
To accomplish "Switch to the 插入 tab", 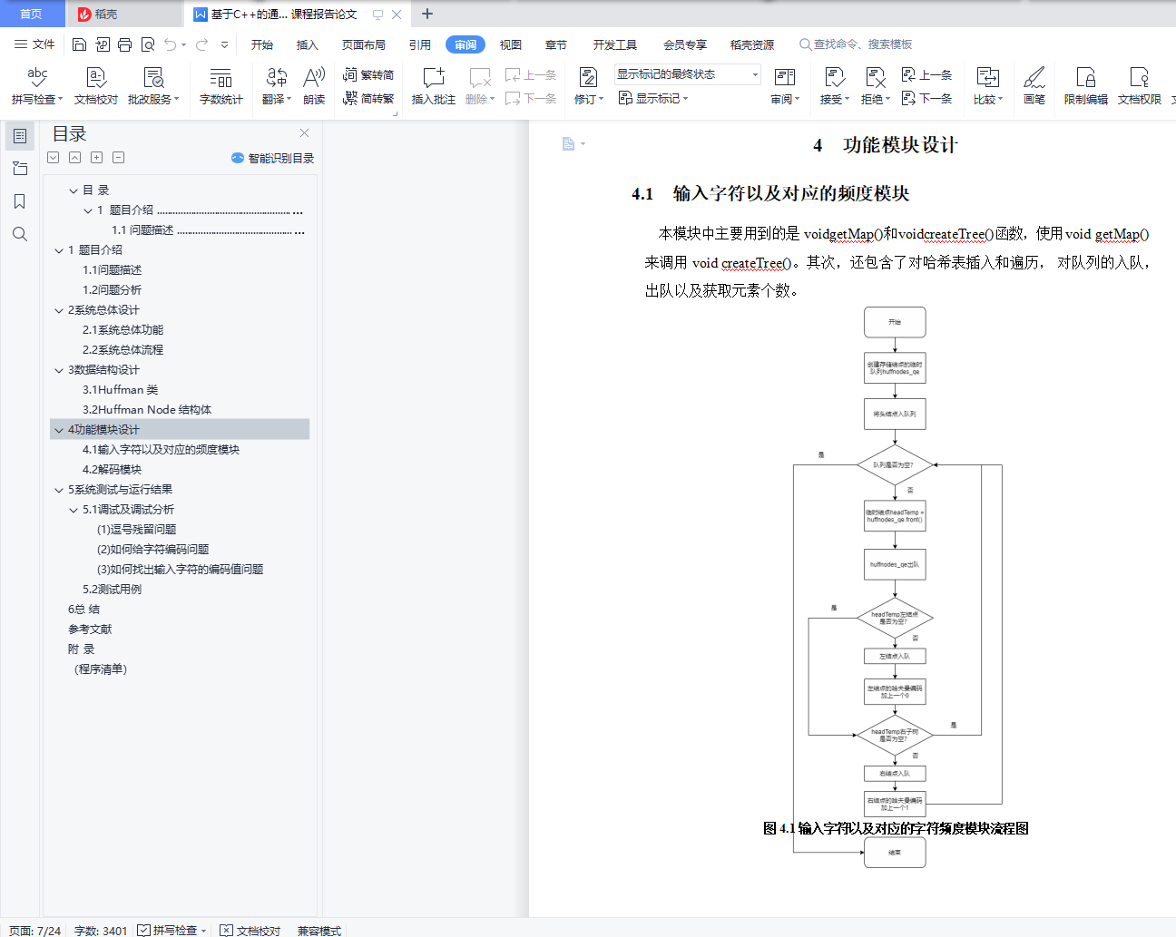I will pyautogui.click(x=308, y=44).
